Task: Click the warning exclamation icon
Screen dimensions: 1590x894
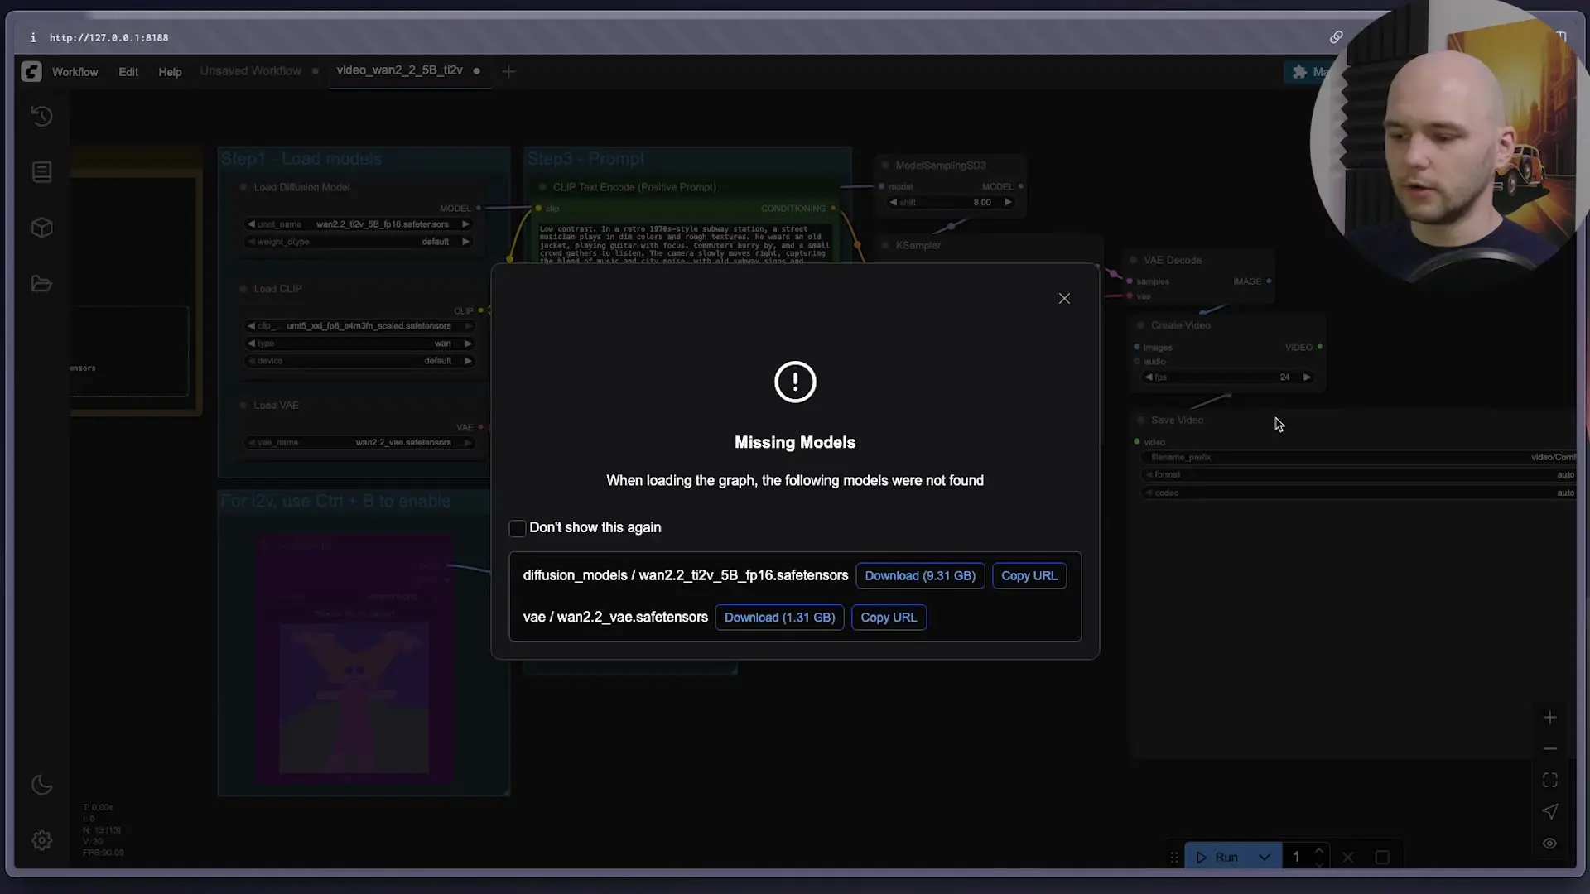Action: [x=795, y=382]
